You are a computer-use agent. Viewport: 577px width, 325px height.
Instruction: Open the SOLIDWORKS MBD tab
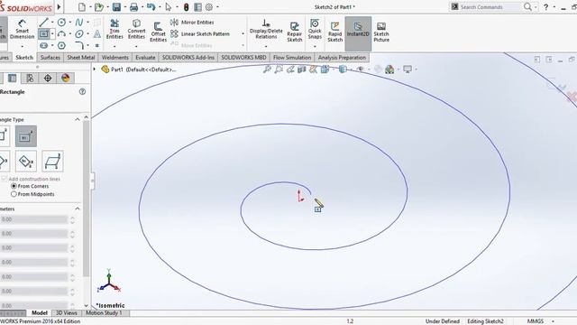[x=243, y=58]
